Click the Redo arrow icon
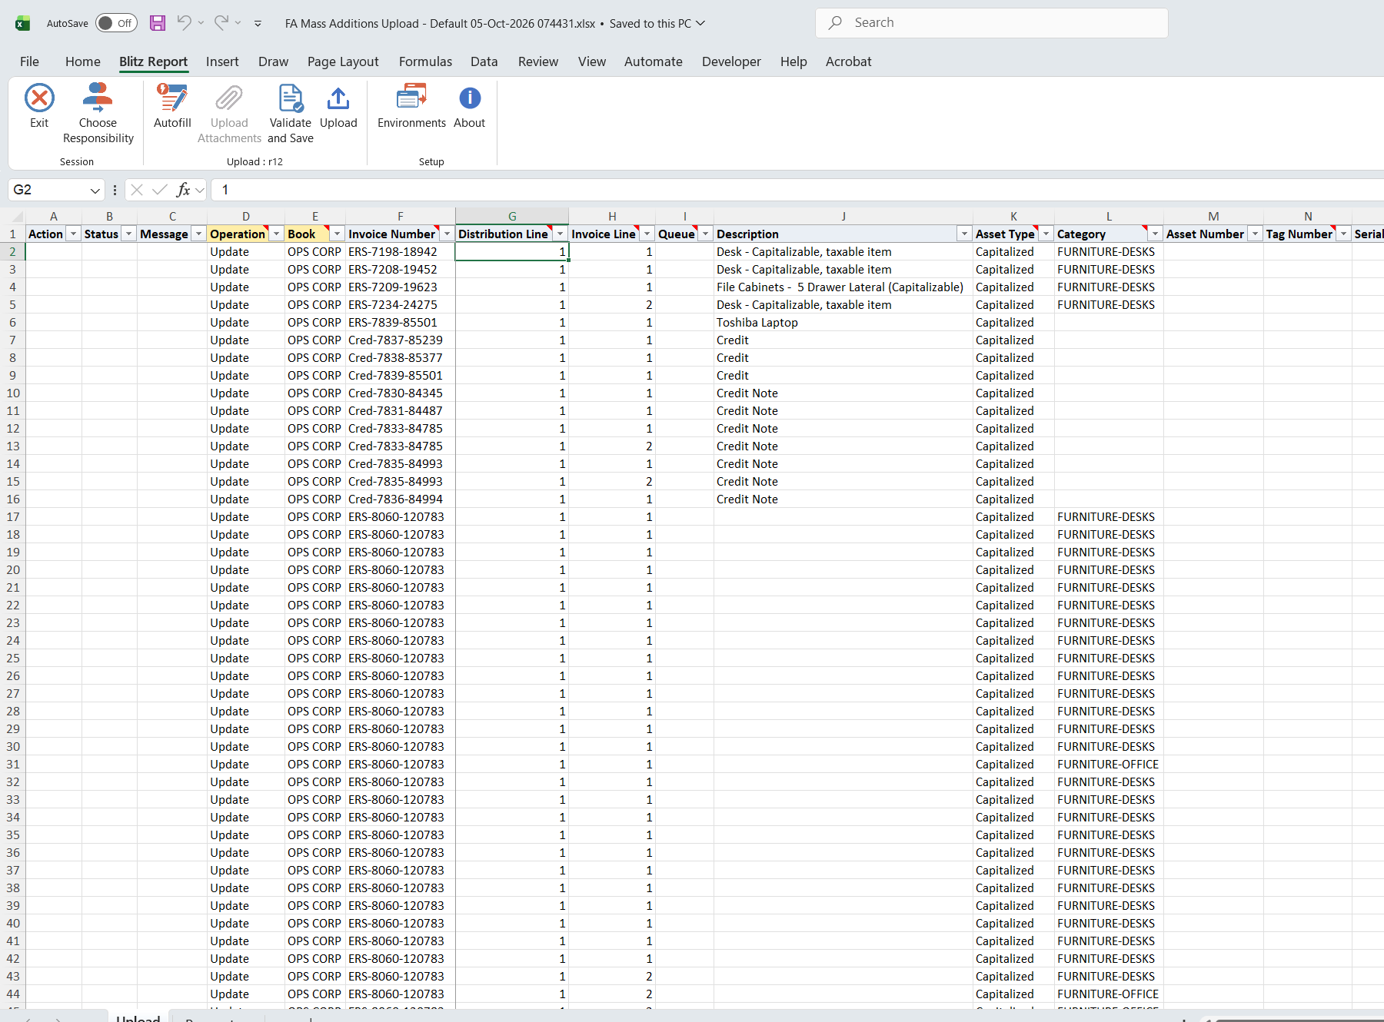The image size is (1384, 1022). click(221, 23)
